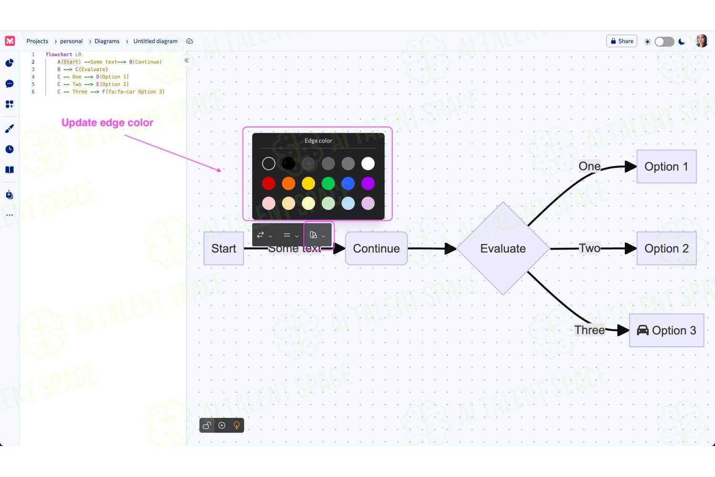Click the moon dark-mode icon
This screenshot has height=477, width=715.
pos(682,41)
